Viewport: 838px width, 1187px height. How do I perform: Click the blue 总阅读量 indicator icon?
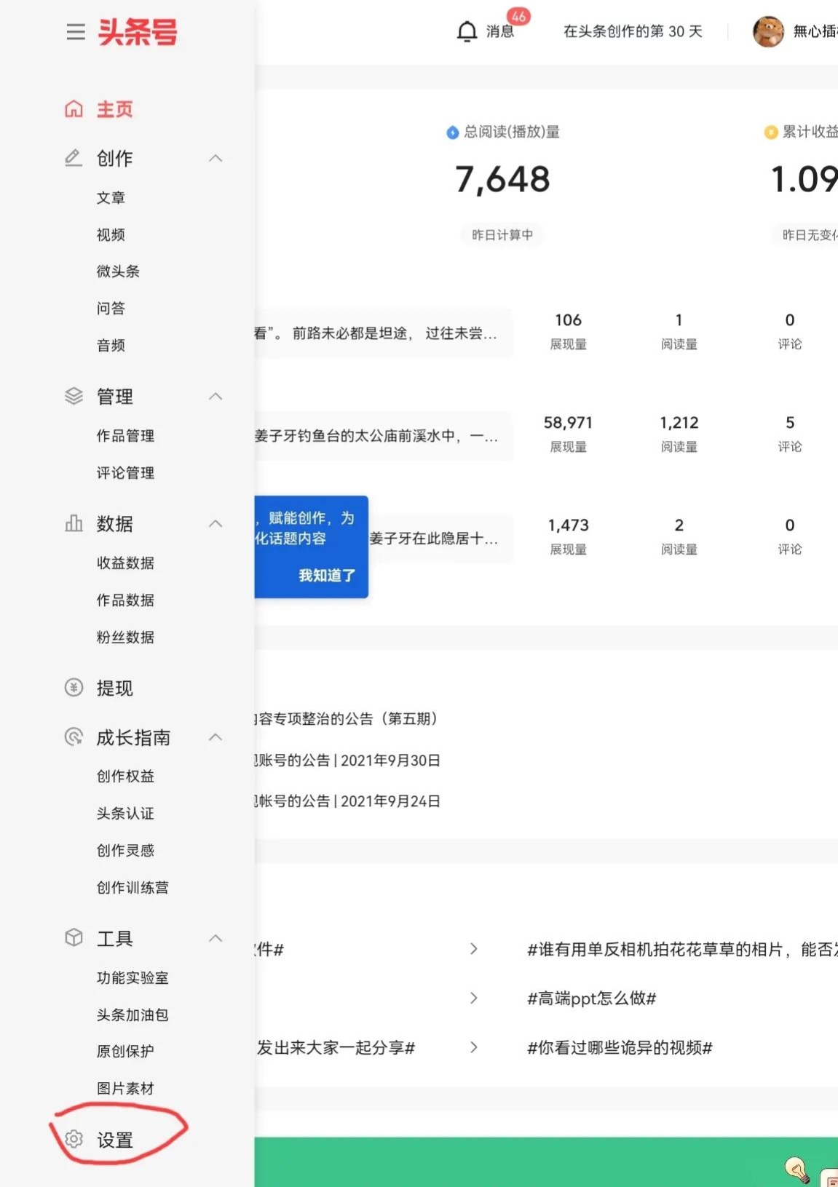[x=452, y=132]
